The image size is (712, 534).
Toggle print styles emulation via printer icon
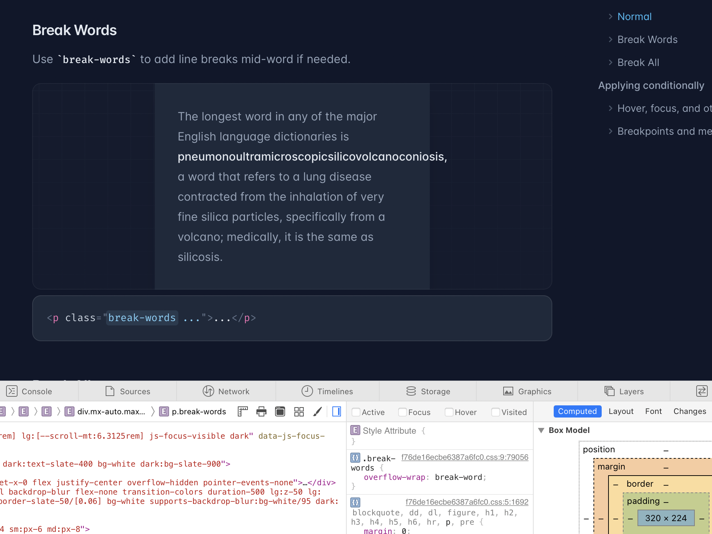click(261, 411)
